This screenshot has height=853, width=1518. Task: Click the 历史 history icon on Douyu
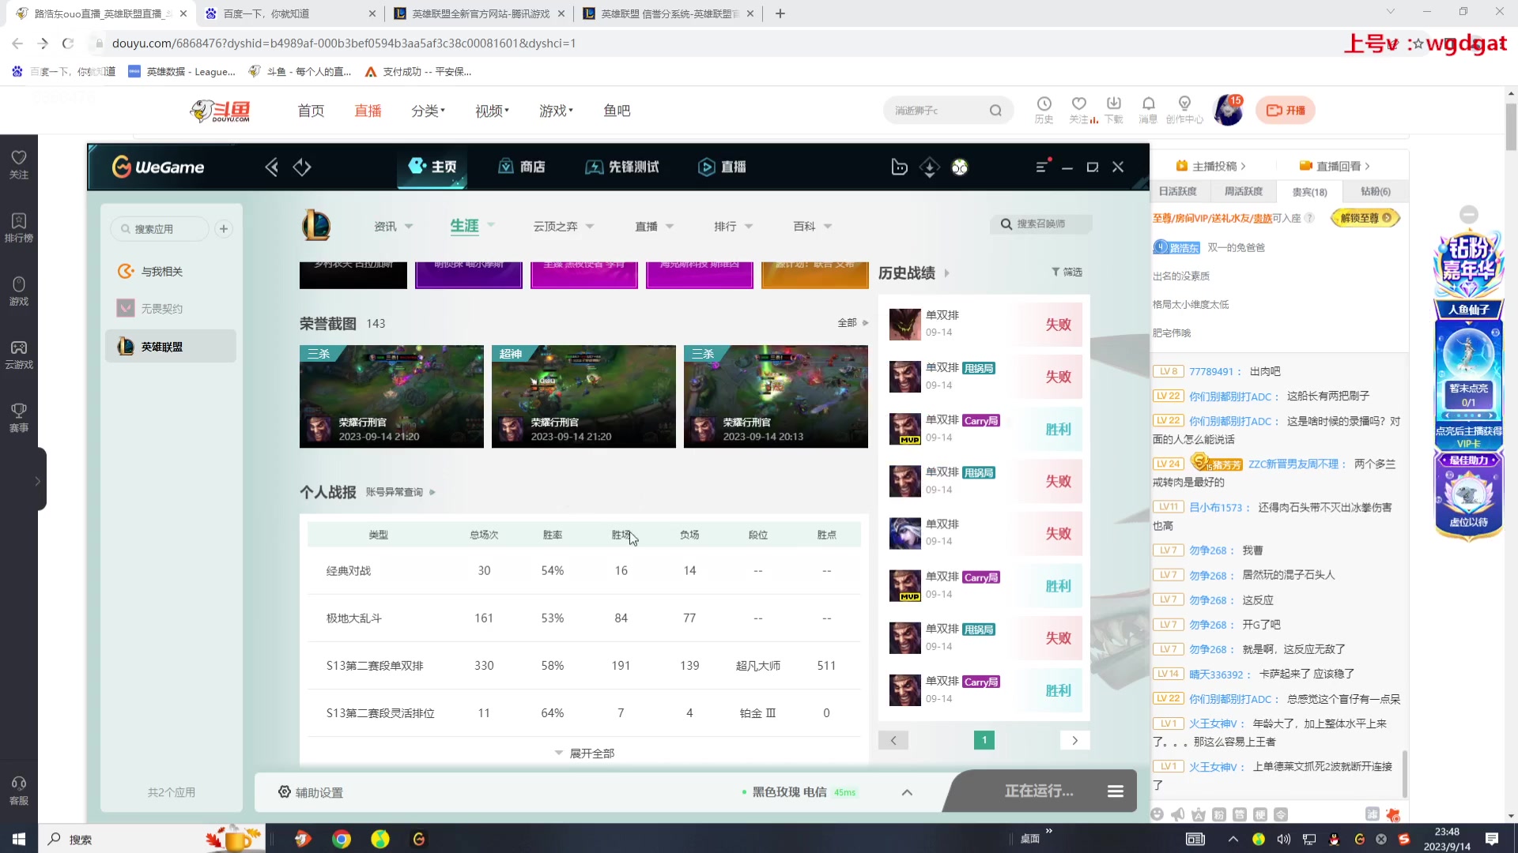1044,110
